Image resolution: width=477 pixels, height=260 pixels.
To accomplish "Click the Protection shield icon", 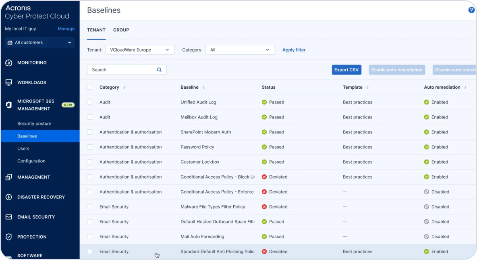I will (9, 237).
